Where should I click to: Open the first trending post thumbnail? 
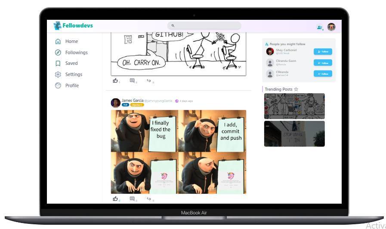coord(294,106)
